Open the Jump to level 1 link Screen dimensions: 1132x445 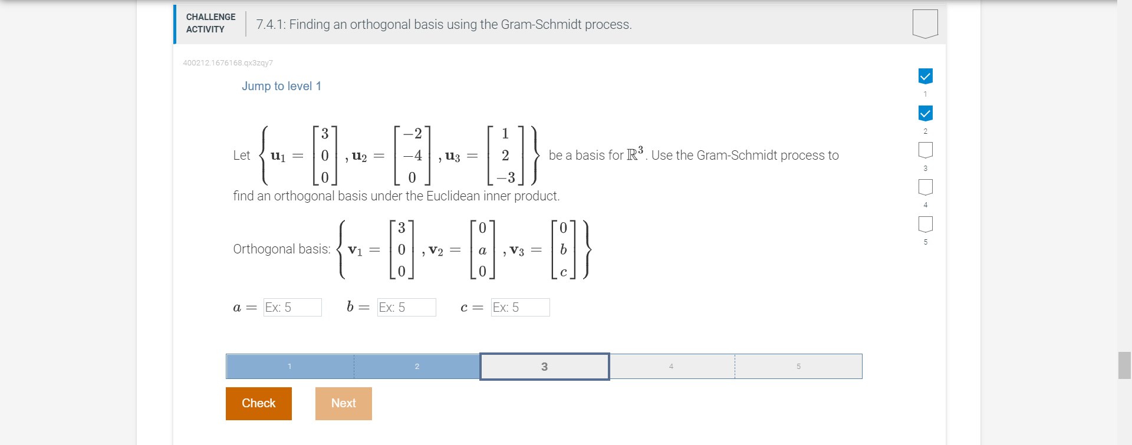tap(281, 86)
